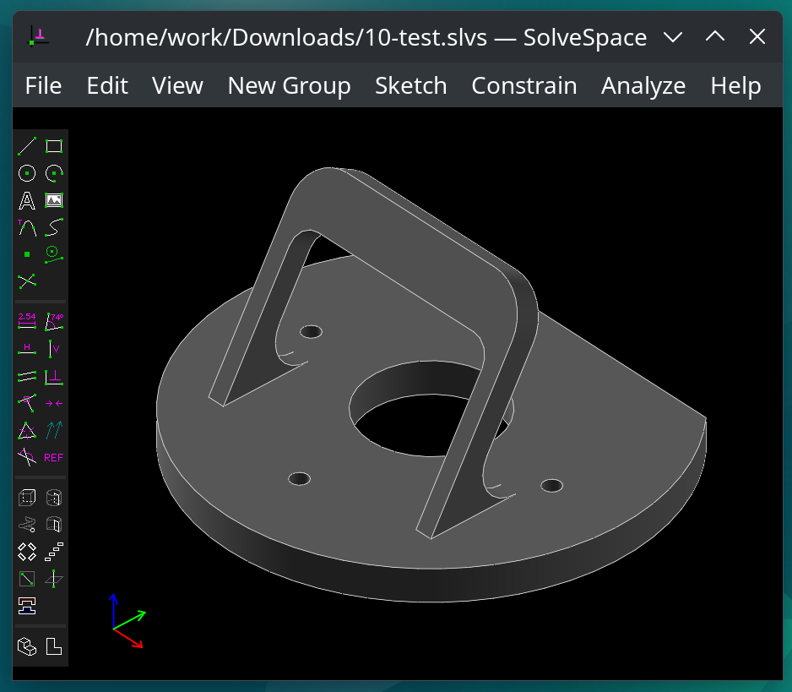This screenshot has width=792, height=692.
Task: Choose the arc of a circle tool
Action: pyautogui.click(x=54, y=173)
